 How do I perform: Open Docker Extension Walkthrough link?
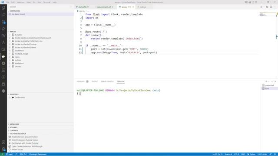coord(27,146)
